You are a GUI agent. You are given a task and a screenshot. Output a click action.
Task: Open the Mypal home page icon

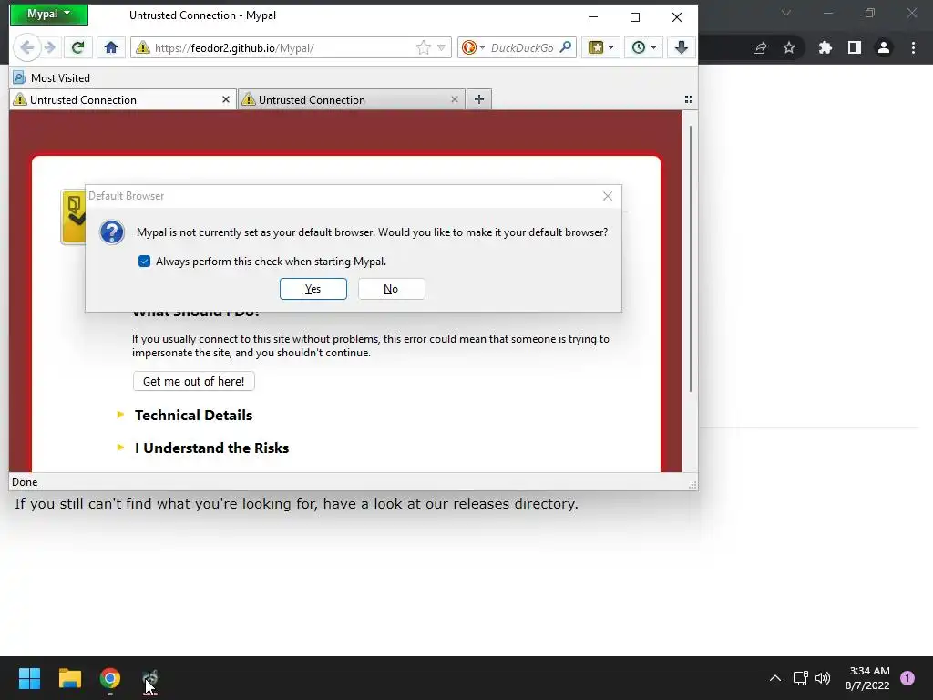pos(110,47)
